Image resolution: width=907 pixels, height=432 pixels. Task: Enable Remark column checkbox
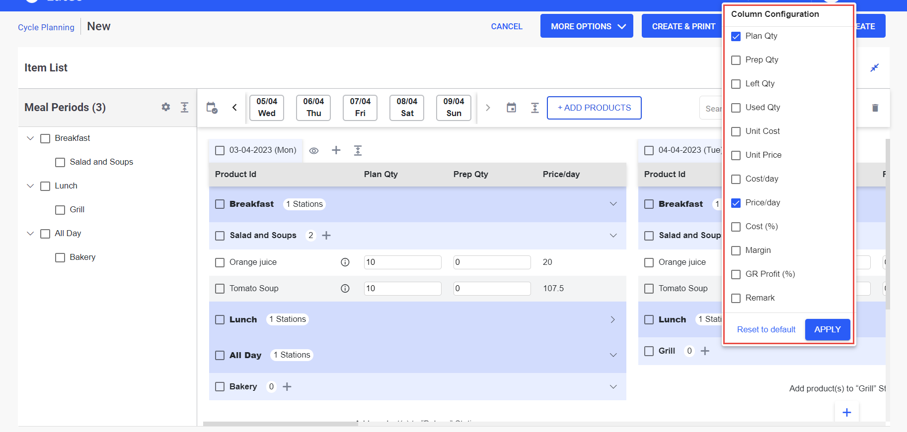tap(736, 298)
